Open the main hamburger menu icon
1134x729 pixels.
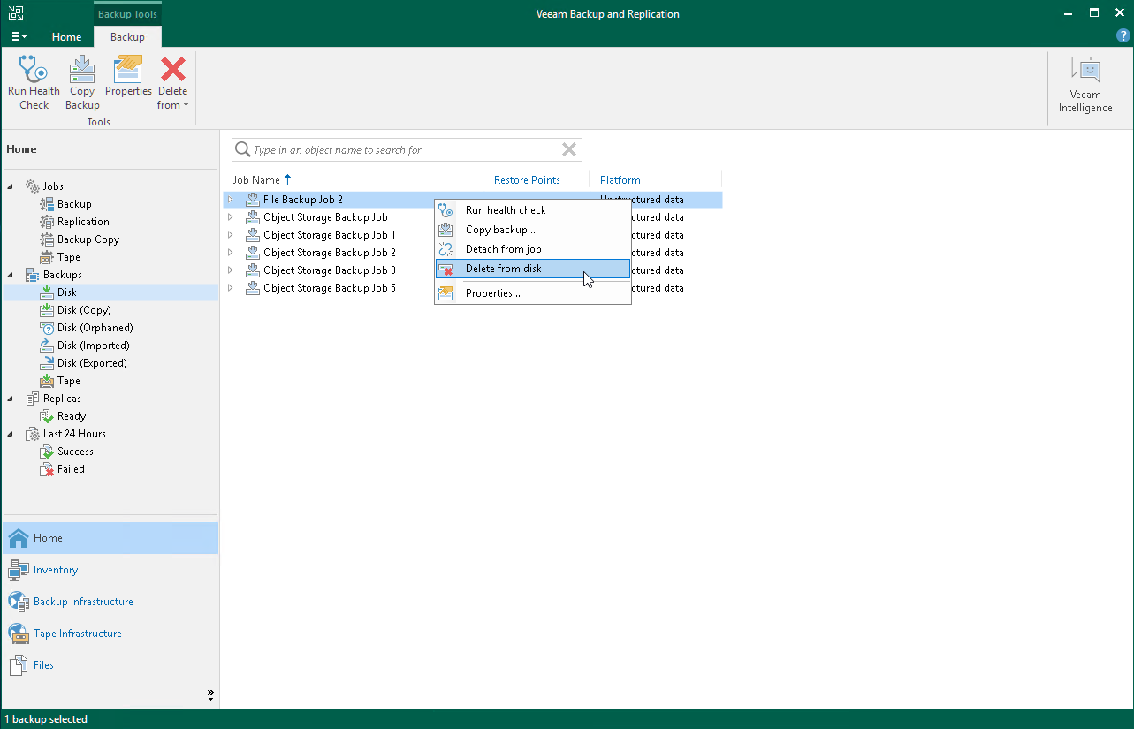click(18, 36)
